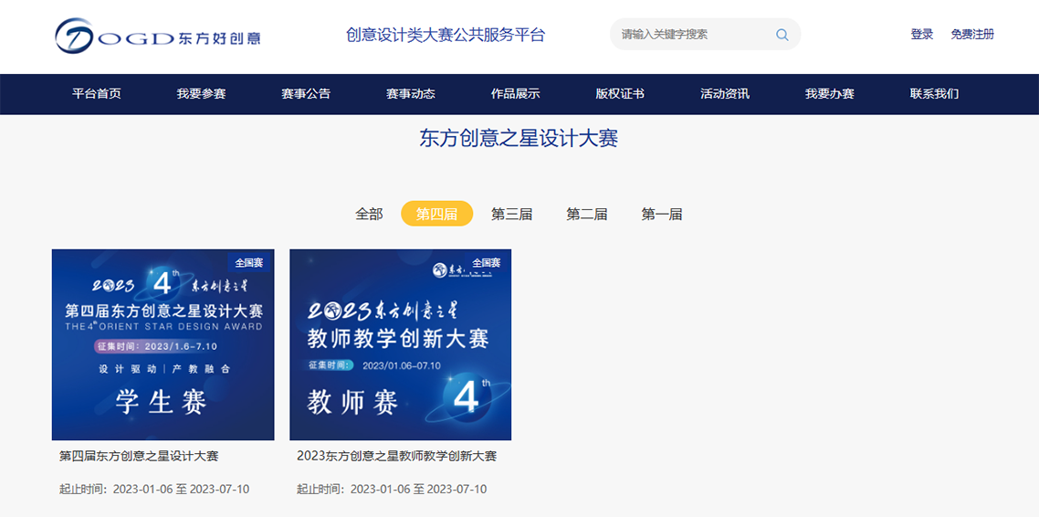Select the 全部 filter tab
1039x517 pixels.
click(369, 214)
